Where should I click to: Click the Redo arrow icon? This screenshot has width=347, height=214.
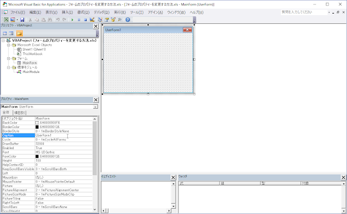[65, 19]
